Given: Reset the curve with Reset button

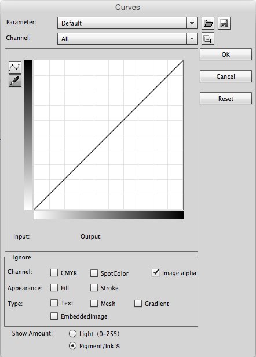Looking at the screenshot, I should pos(226,99).
